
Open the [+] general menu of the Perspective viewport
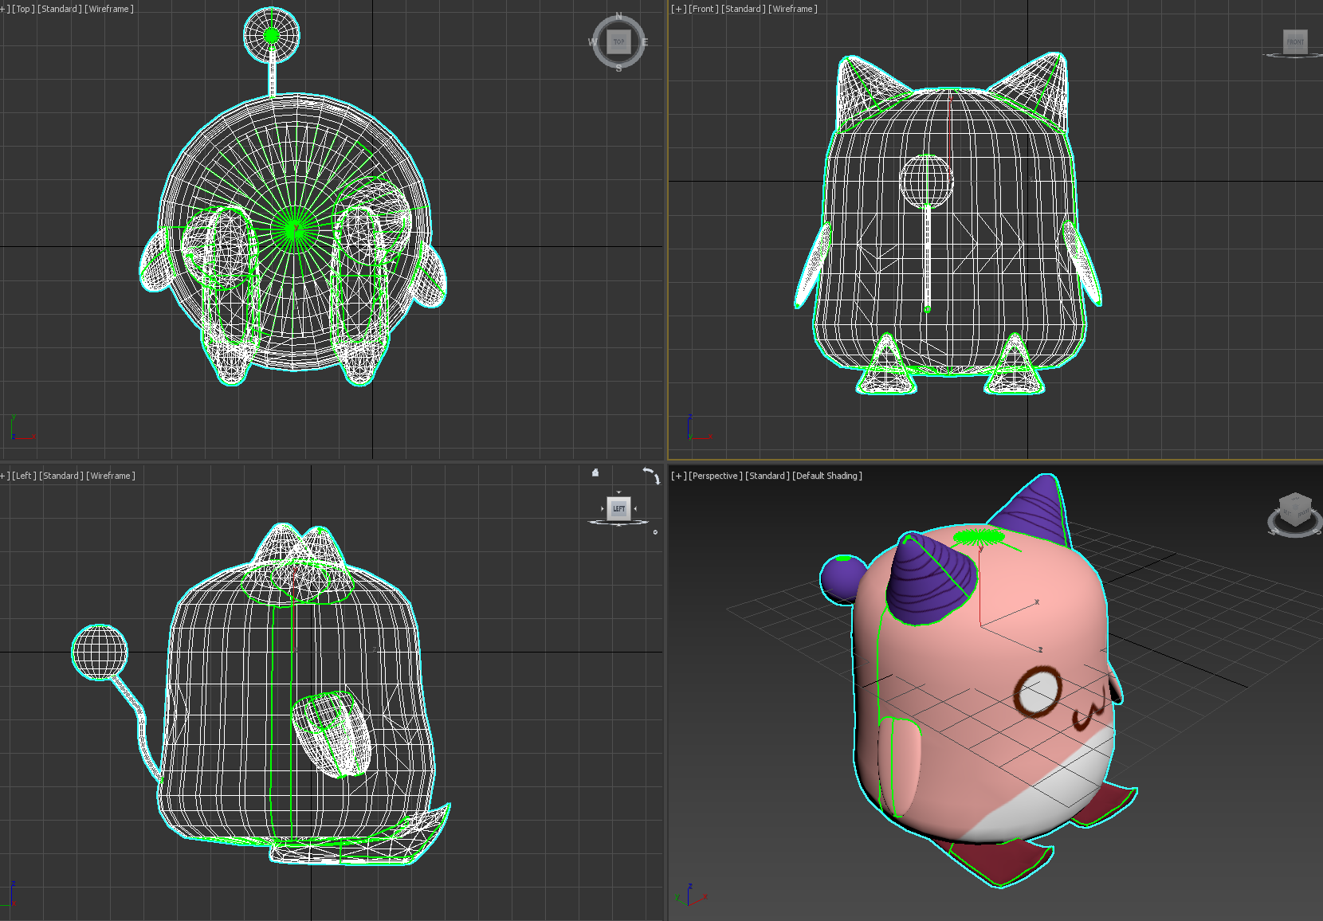tap(678, 476)
